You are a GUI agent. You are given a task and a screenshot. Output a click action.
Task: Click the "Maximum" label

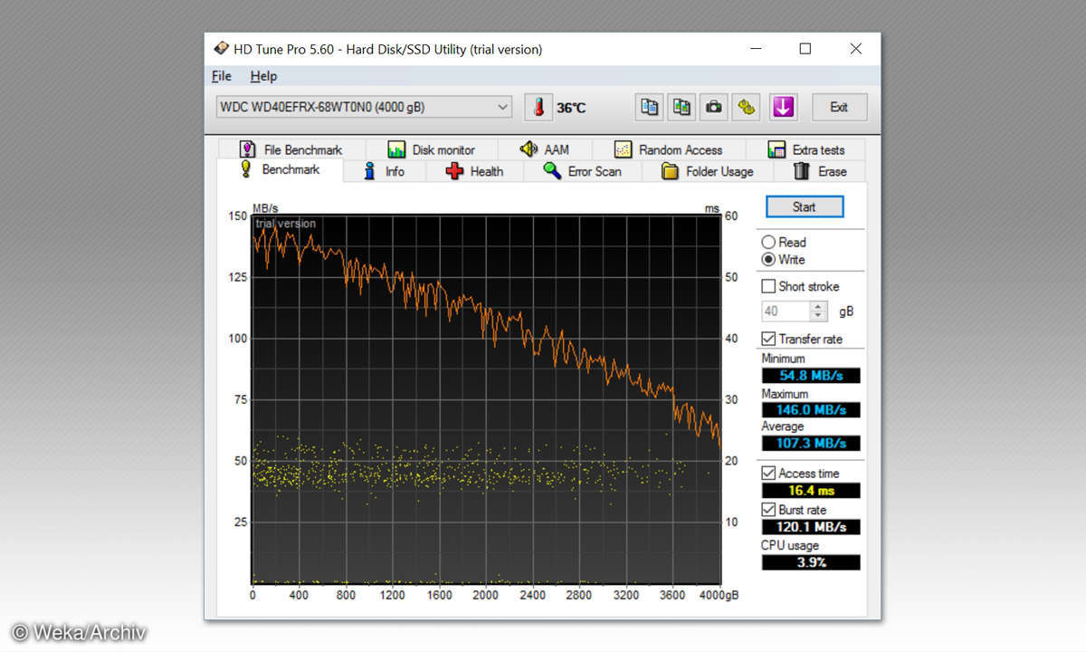tap(785, 394)
